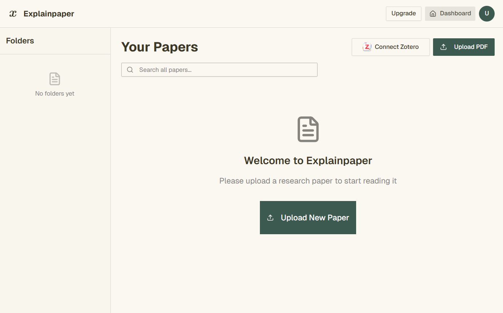The image size is (503, 313).
Task: Click the Explainpaper x logo icon
Action: [x=13, y=14]
